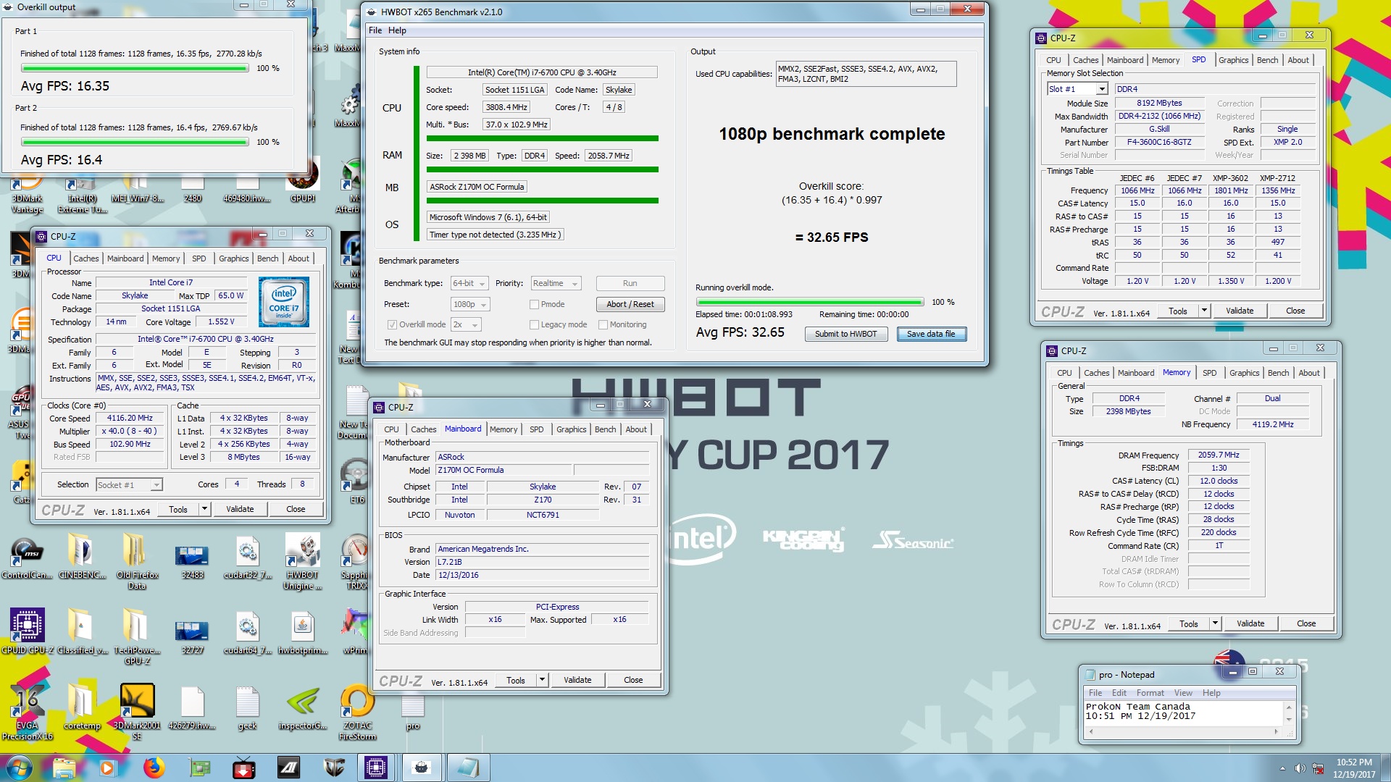
Task: Open the Help menu in HWBOT x265
Action: pos(397,30)
